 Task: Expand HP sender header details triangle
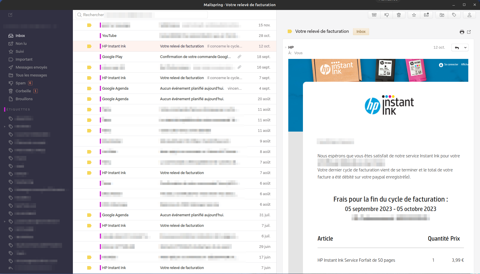[x=286, y=47]
